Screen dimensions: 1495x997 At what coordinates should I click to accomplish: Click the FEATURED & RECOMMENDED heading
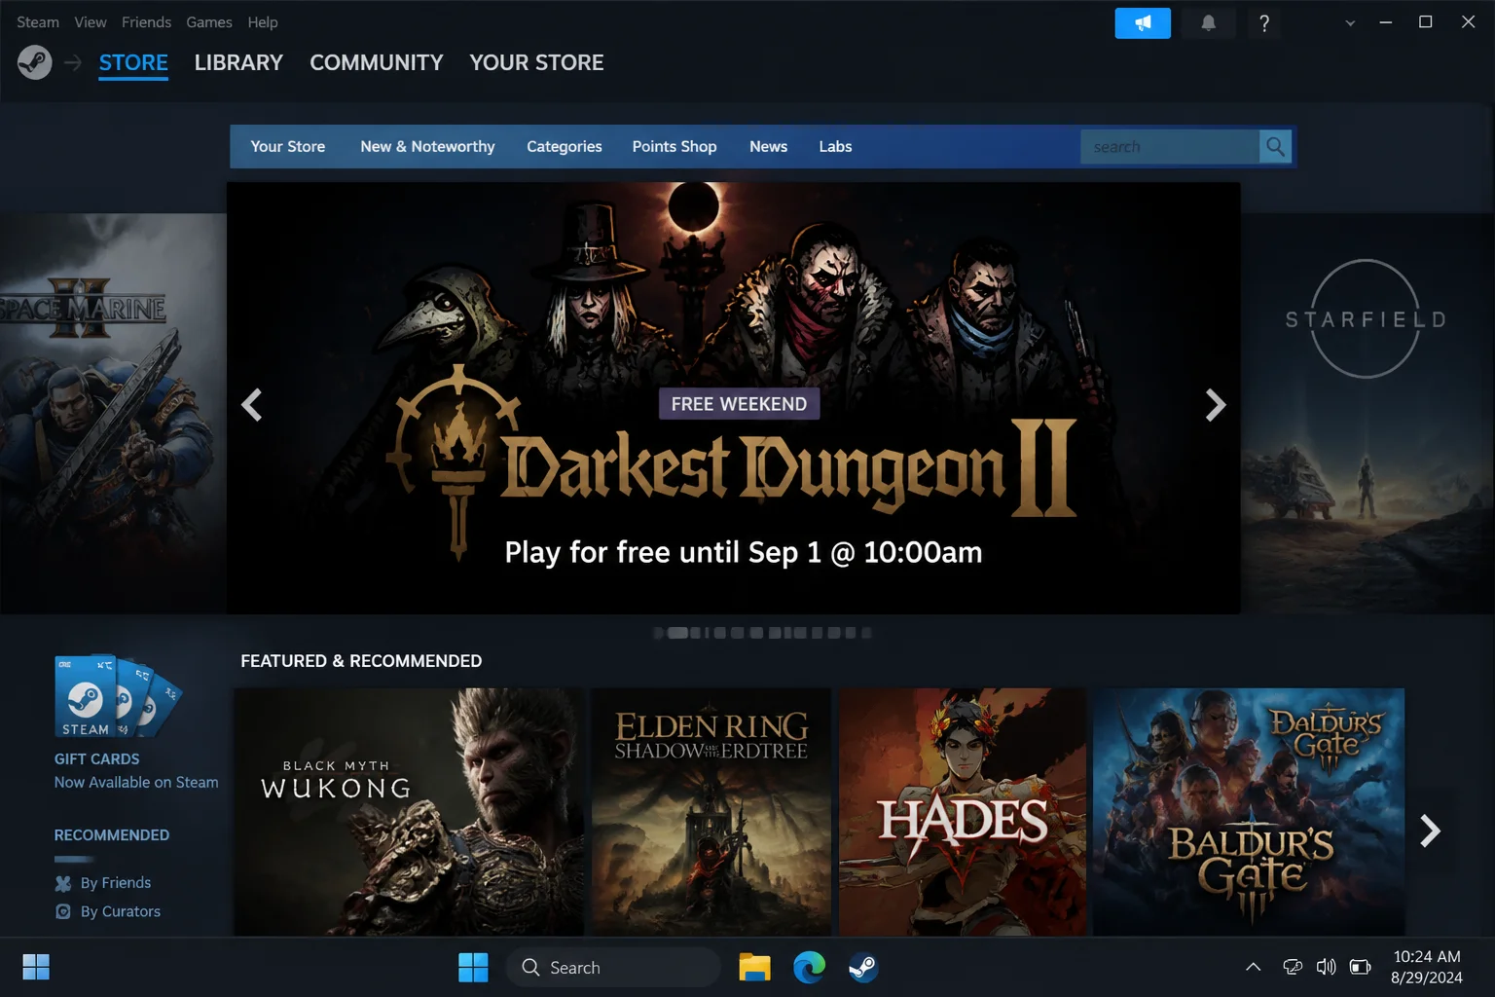(x=361, y=661)
